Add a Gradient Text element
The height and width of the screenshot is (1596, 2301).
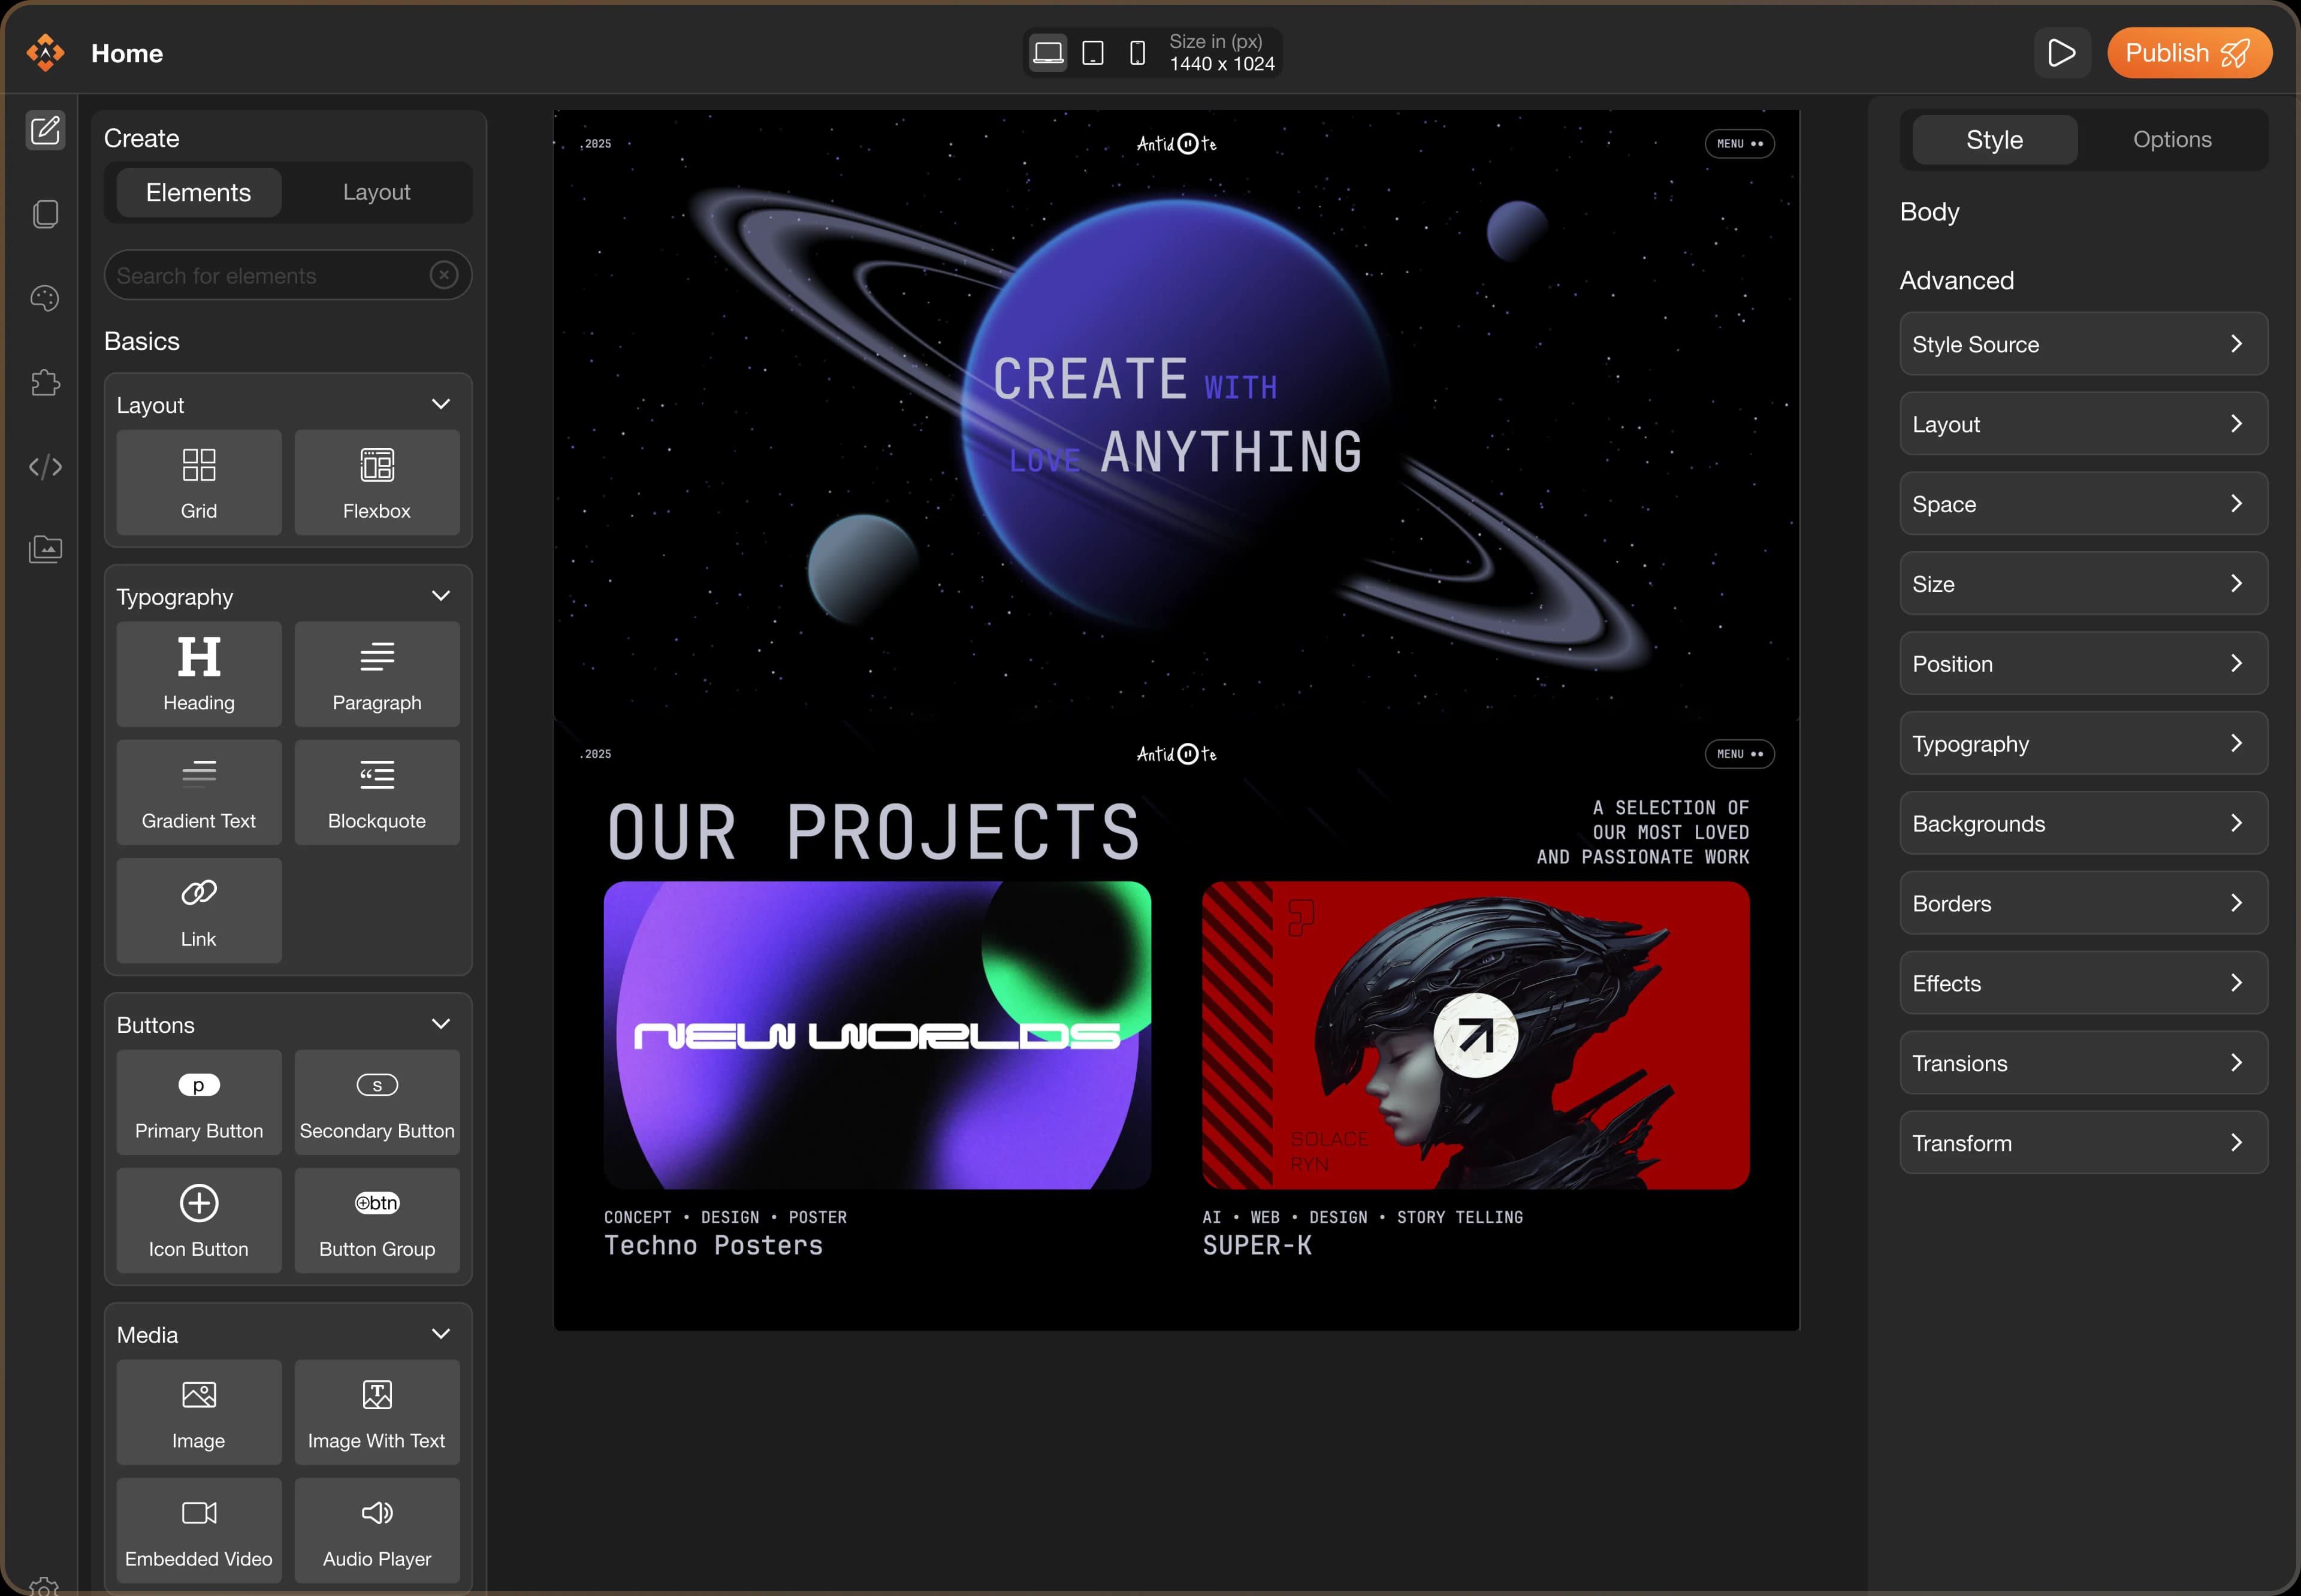(x=198, y=792)
